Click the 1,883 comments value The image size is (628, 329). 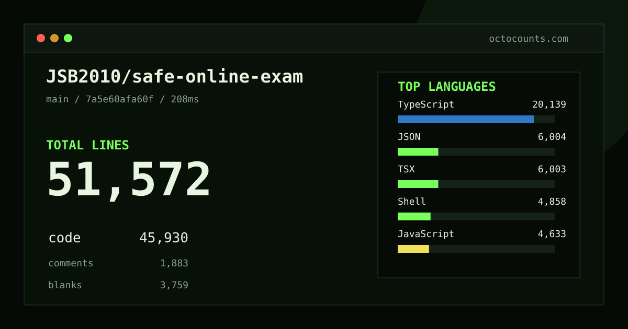click(174, 263)
